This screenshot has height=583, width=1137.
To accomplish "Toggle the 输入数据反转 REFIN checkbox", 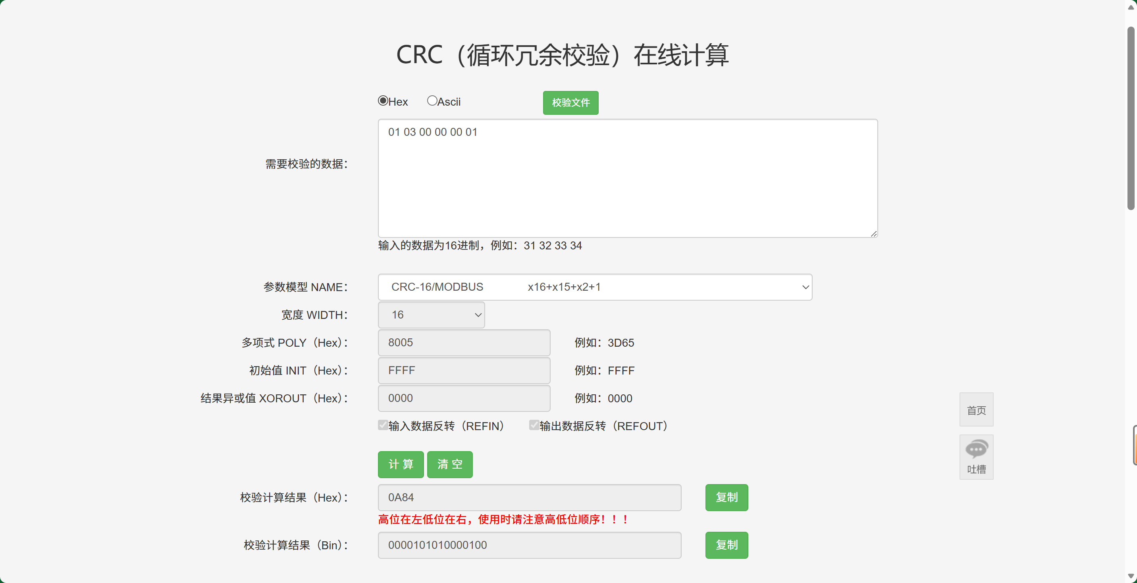I will point(383,425).
